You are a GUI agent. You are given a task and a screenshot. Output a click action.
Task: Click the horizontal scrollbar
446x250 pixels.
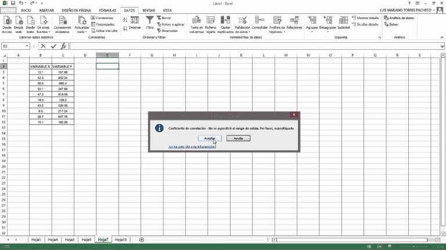352,240
